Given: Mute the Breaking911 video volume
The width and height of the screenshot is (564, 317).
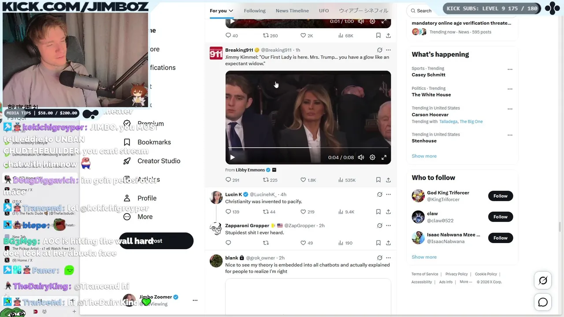Looking at the screenshot, I should tap(361, 157).
